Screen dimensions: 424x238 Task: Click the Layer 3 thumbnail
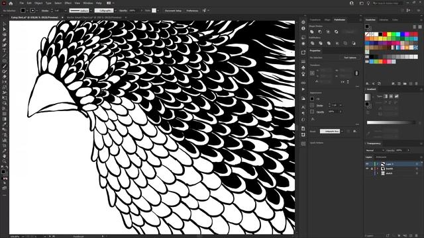coord(383,164)
